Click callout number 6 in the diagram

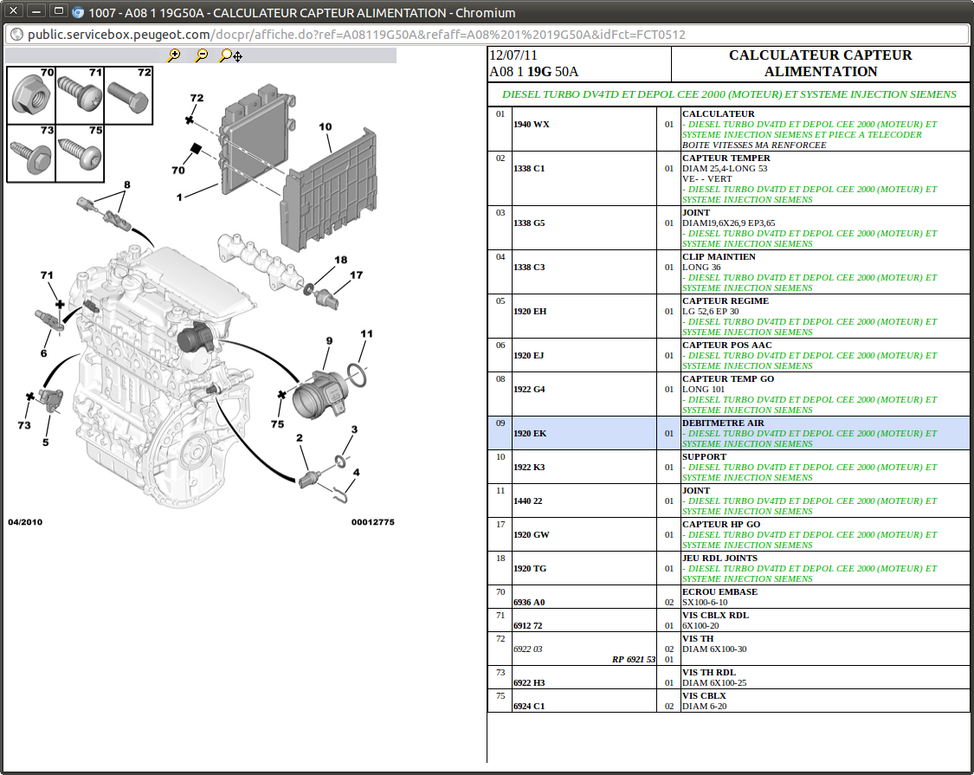(43, 353)
